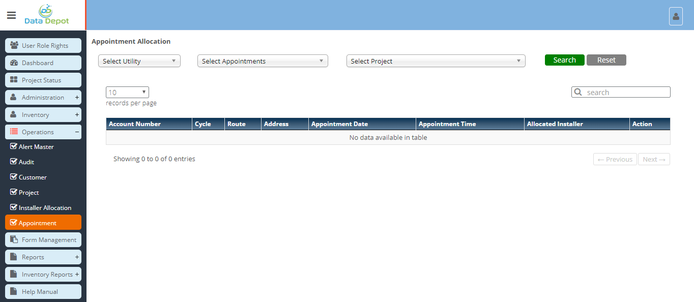The width and height of the screenshot is (694, 302).
Task: Open the Select Utility dropdown
Action: 139,61
